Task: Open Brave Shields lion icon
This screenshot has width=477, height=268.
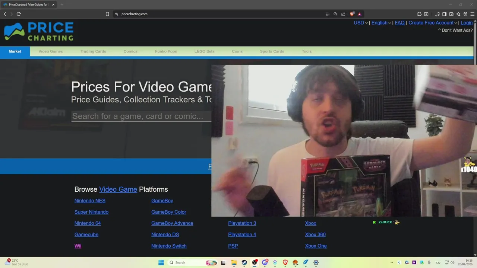Action: coord(352,14)
